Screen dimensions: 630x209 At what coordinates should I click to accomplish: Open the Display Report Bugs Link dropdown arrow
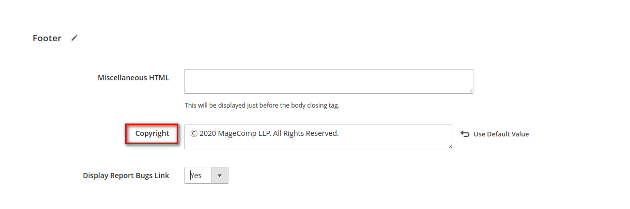(x=219, y=176)
